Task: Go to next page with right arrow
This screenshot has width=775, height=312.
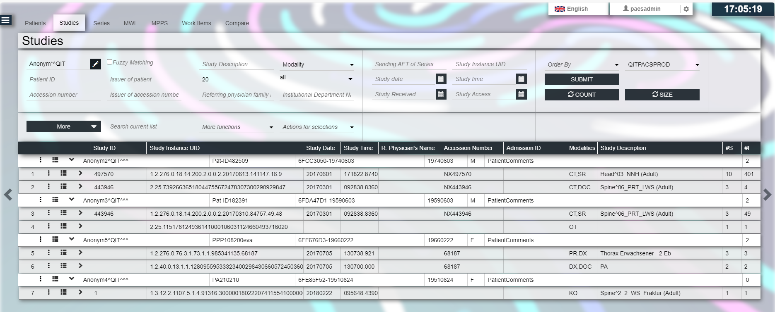Action: (767, 195)
